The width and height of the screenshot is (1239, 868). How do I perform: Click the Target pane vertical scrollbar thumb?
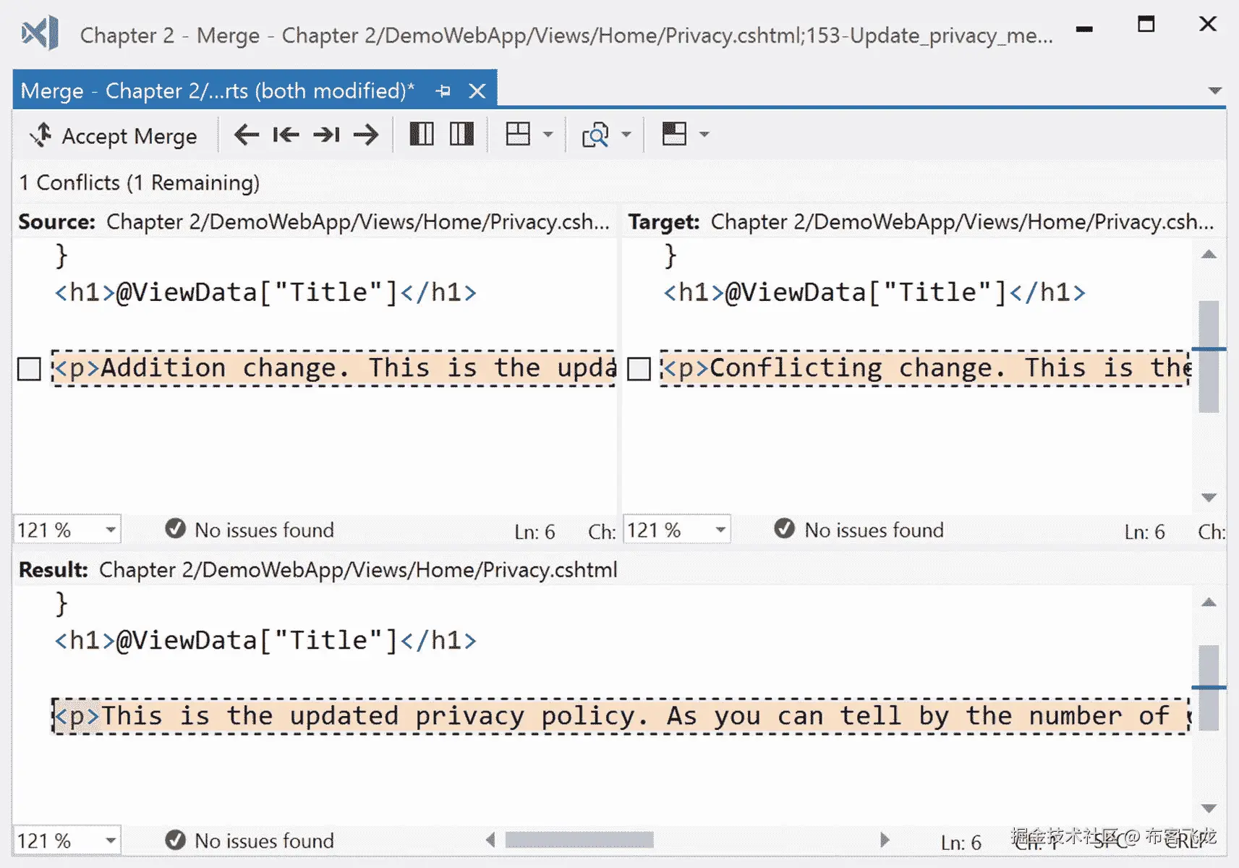point(1209,357)
